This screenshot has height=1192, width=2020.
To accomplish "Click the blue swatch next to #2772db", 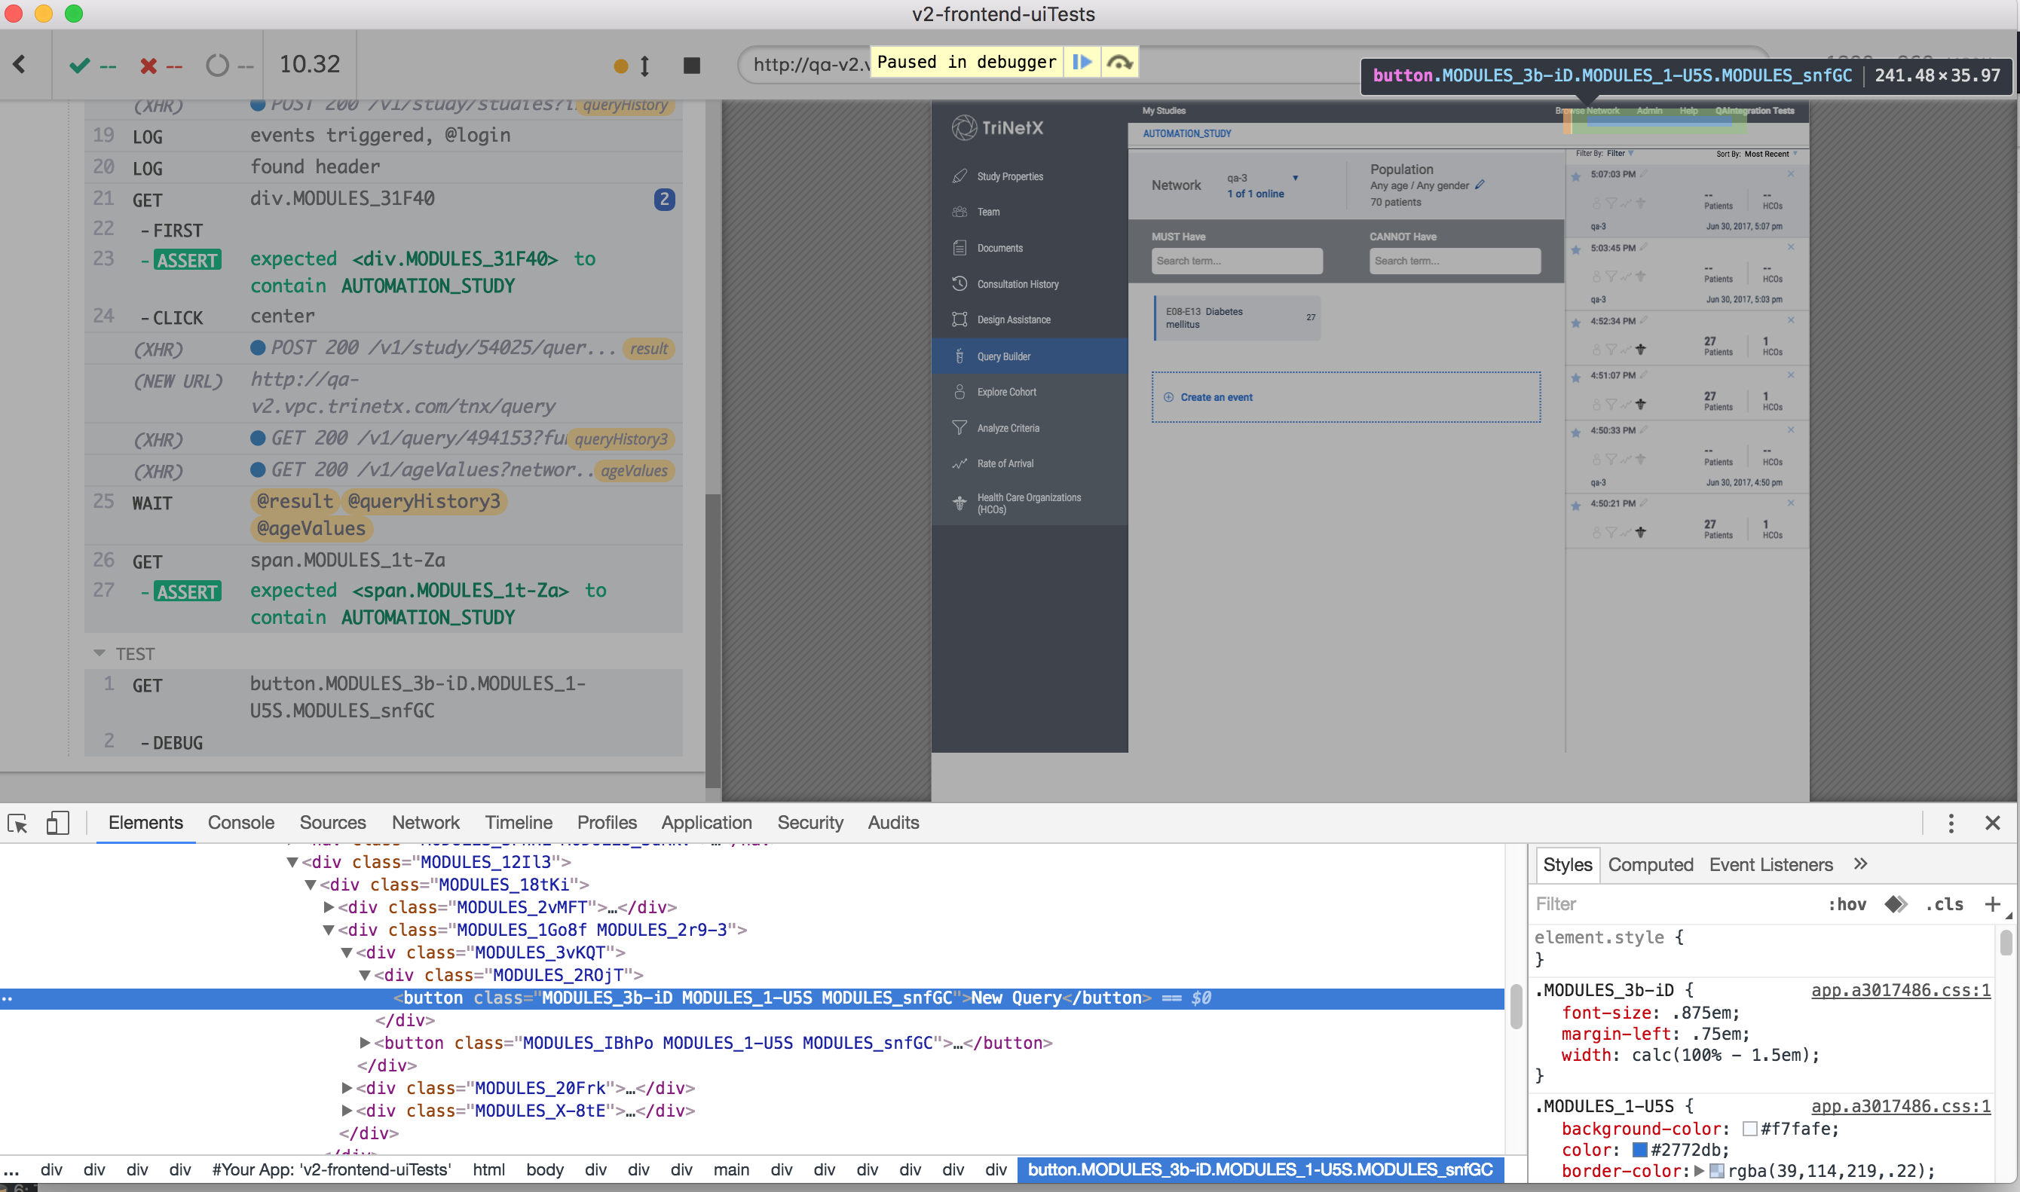I will pyautogui.click(x=1639, y=1150).
